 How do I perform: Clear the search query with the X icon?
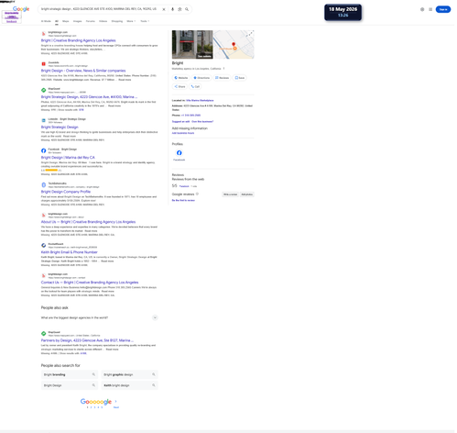(x=165, y=9)
